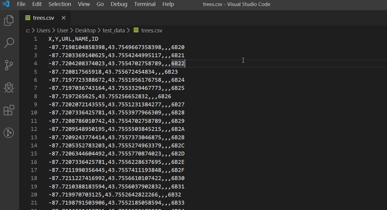
Task: Open the Debug menu
Action: [x=119, y=4]
